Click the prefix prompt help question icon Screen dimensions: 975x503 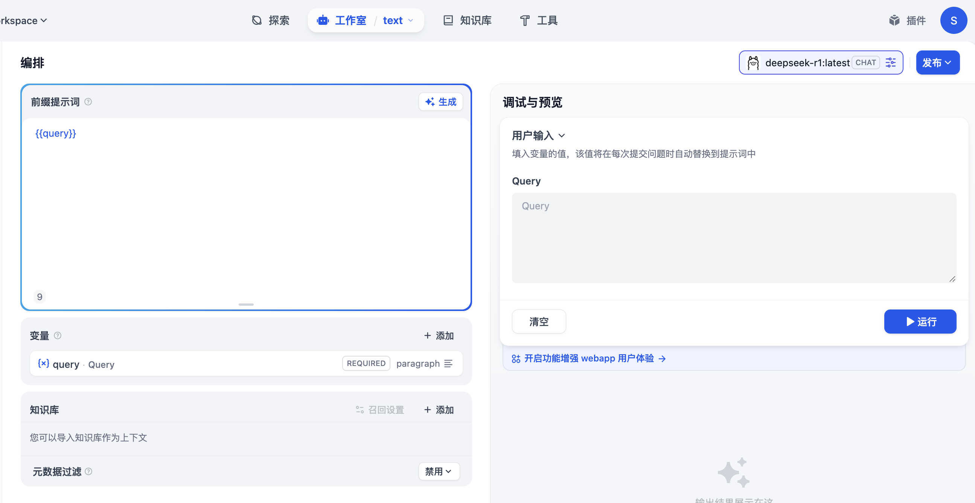88,102
